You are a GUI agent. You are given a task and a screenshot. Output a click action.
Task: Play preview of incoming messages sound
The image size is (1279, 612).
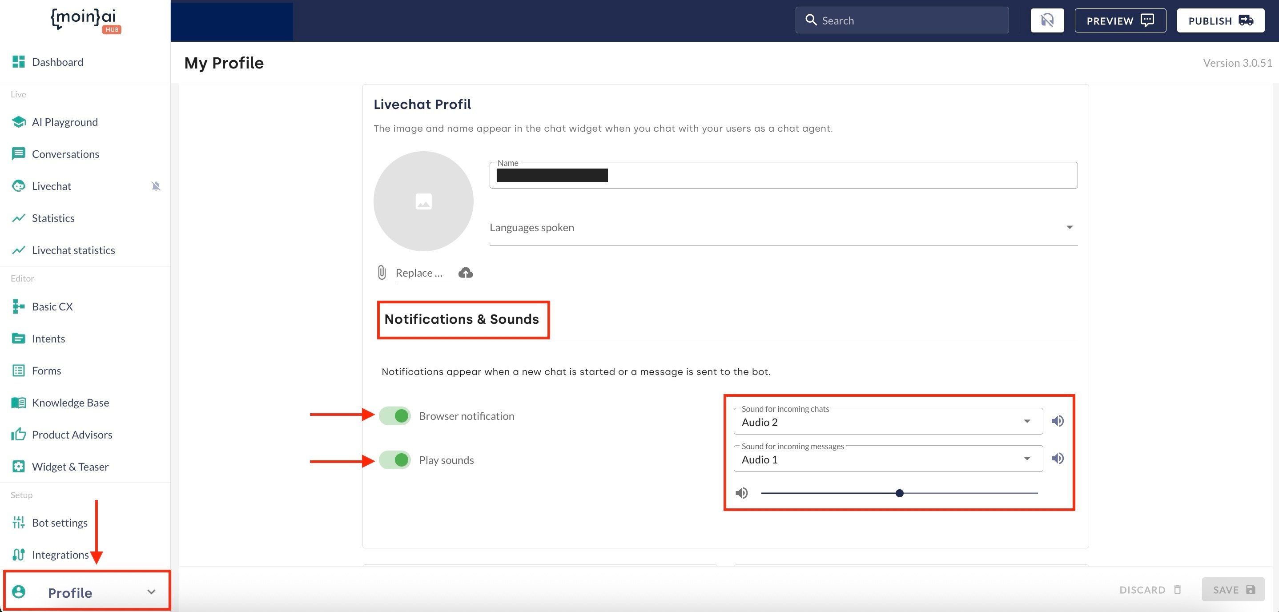click(x=1058, y=459)
